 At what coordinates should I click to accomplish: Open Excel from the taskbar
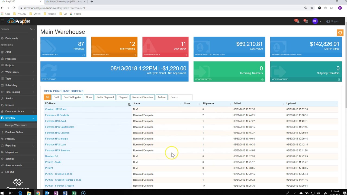[x=74, y=193]
